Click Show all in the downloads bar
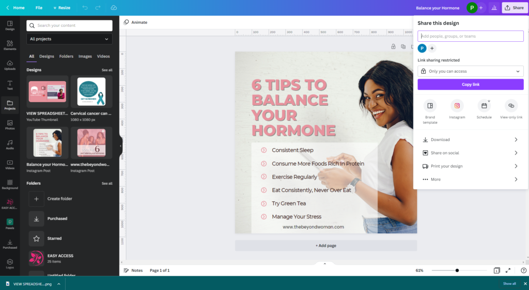This screenshot has width=529, height=290. click(509, 284)
